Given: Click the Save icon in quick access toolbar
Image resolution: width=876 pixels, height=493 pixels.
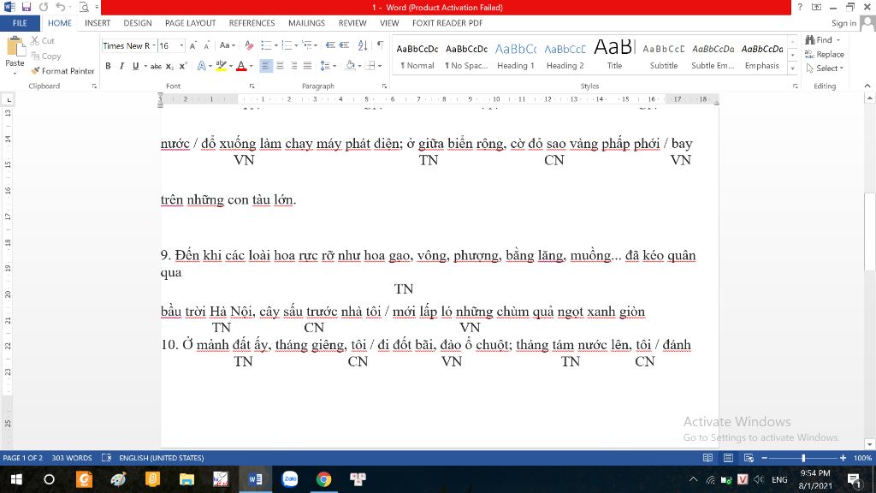Looking at the screenshot, I should coord(27,7).
